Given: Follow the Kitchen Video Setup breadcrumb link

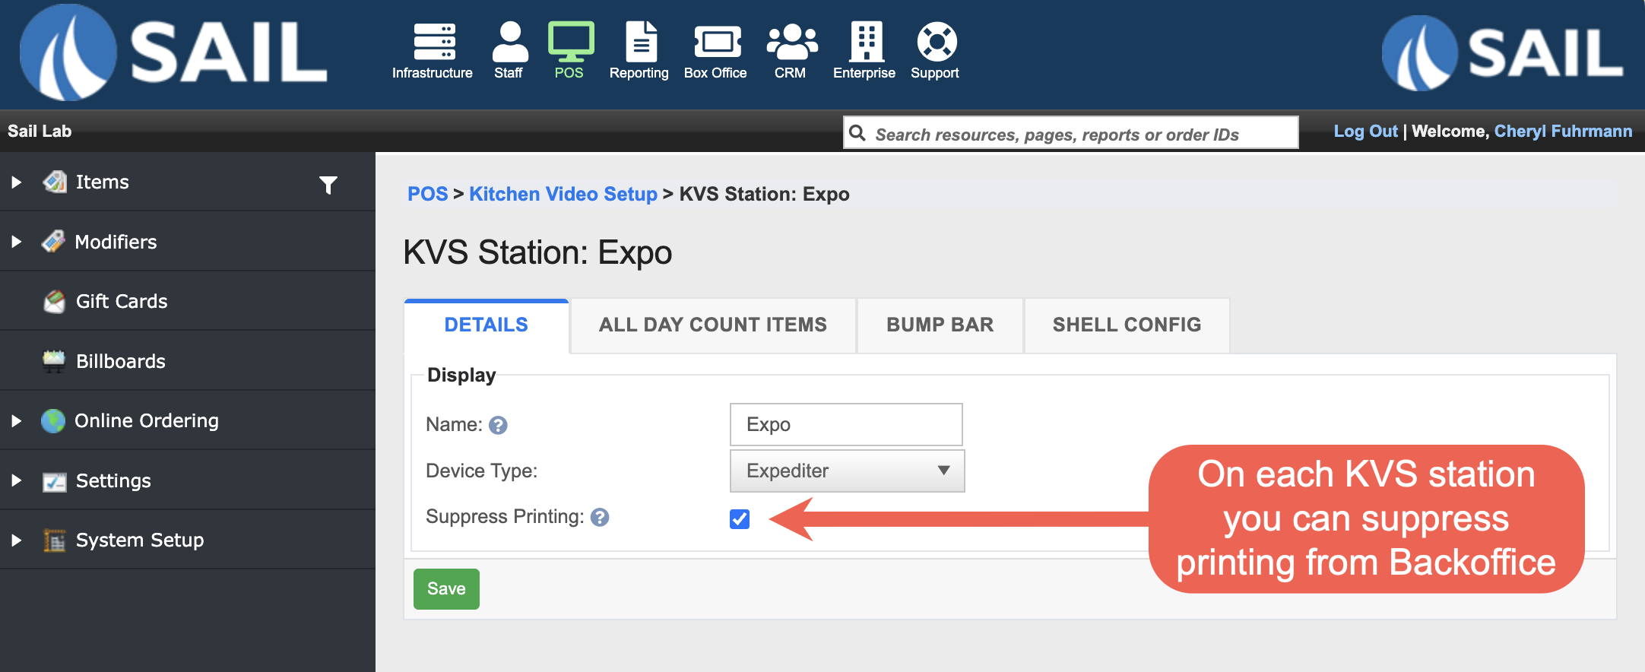Looking at the screenshot, I should [563, 195].
